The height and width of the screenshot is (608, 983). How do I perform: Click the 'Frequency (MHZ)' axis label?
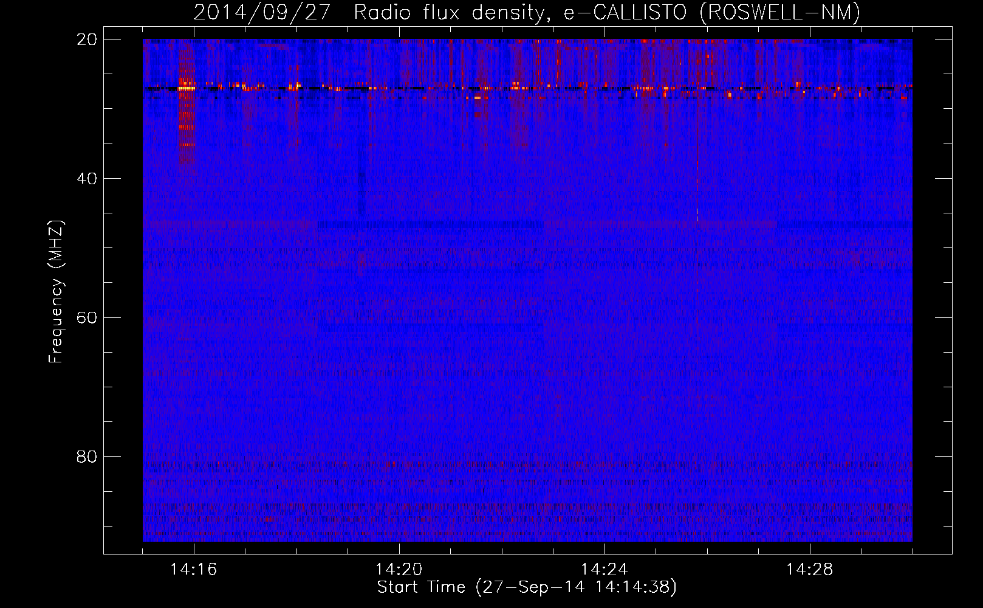(x=55, y=292)
